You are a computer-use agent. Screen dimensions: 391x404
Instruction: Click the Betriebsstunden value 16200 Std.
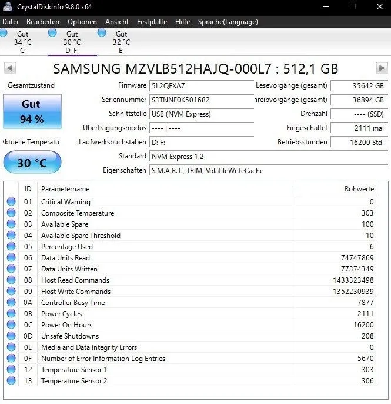pos(359,143)
